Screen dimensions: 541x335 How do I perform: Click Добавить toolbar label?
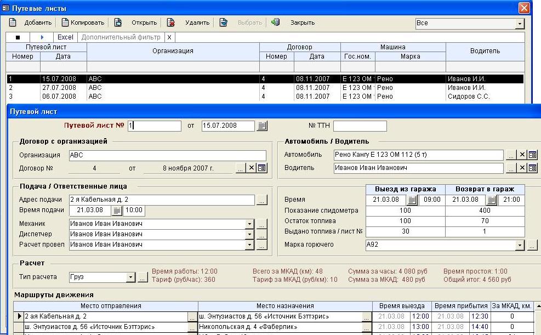tap(38, 23)
